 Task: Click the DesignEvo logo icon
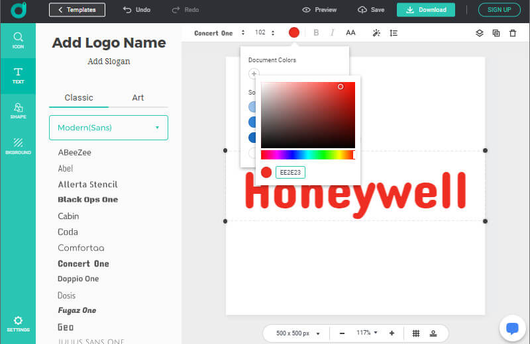coord(19,10)
